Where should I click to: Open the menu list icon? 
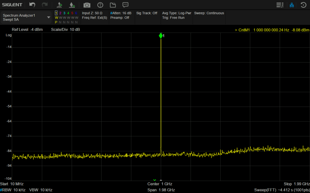pyautogui.click(x=280, y=5)
